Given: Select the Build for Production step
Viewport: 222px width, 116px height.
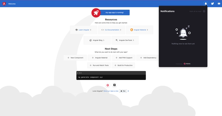Looking at the screenshot, I should 123,65.
